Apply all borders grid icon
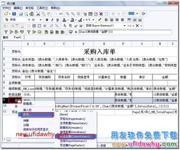180x150 pixels. [34, 26]
